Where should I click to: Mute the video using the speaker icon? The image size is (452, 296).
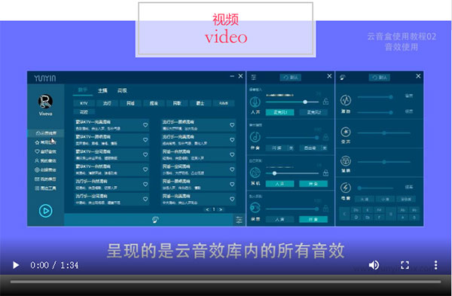(x=374, y=265)
